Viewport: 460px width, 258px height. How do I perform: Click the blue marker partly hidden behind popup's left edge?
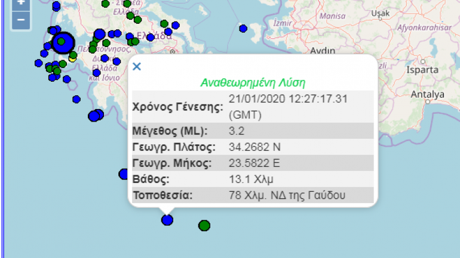[x=124, y=174]
